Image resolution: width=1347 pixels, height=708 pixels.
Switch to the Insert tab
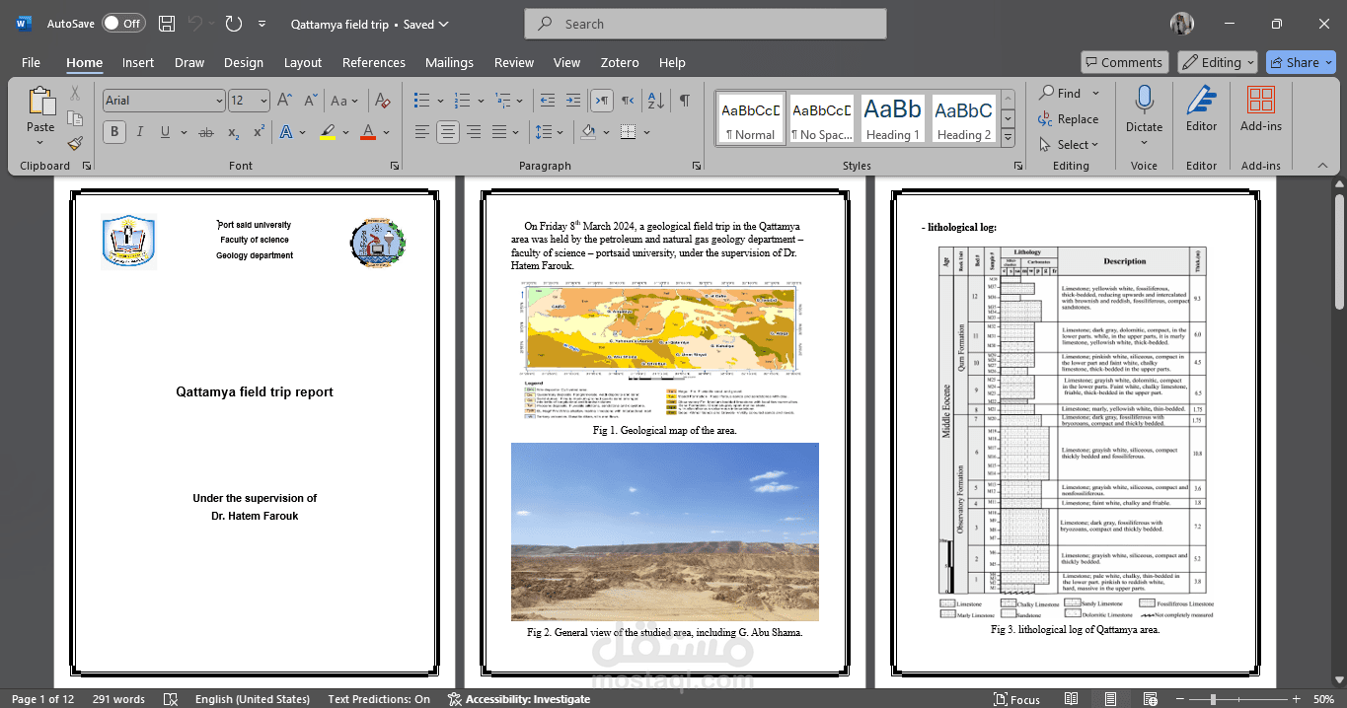[138, 62]
